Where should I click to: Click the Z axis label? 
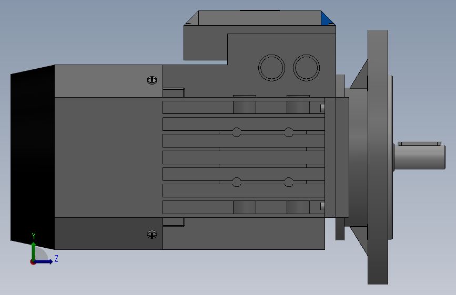[x=56, y=258]
